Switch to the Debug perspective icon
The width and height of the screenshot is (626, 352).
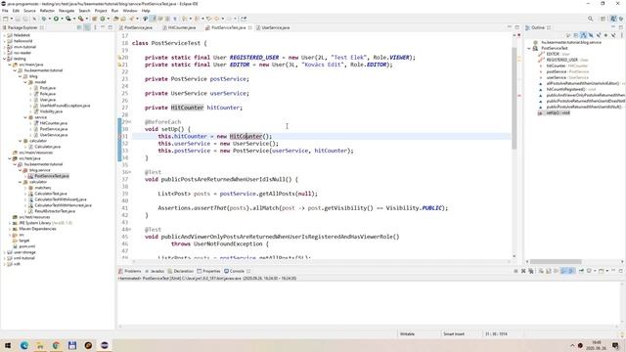click(621, 19)
